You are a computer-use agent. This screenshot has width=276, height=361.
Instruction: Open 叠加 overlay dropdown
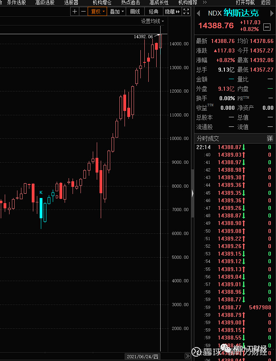coord(117,11)
